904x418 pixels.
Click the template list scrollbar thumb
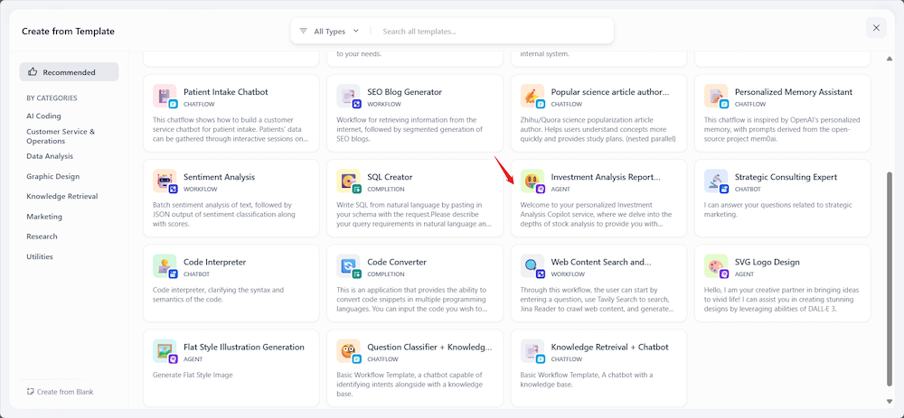pos(889,278)
